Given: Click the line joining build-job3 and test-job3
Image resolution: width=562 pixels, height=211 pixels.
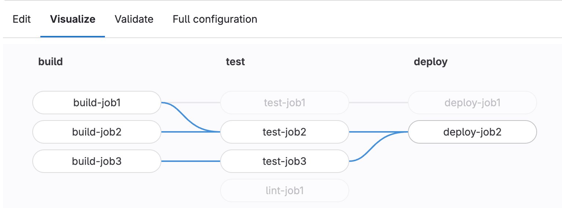Looking at the screenshot, I should (x=191, y=161).
